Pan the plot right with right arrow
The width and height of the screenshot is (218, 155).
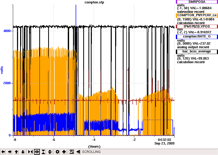coord(10,152)
